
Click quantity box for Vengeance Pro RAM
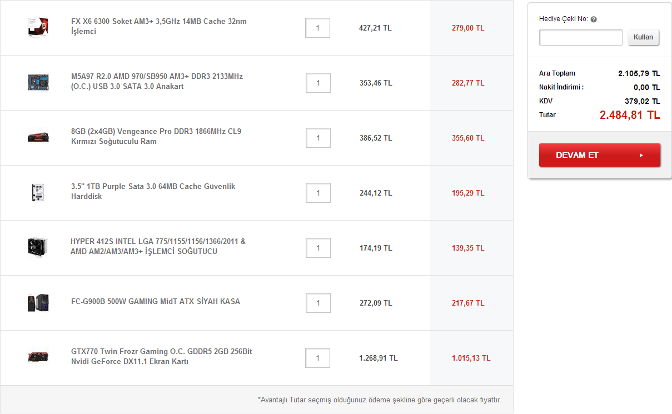point(318,138)
